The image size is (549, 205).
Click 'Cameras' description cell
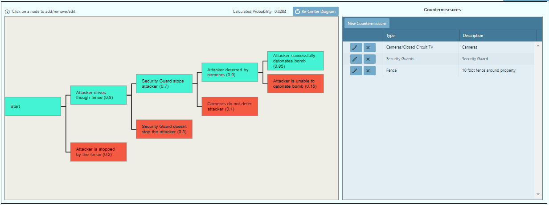[497, 47]
